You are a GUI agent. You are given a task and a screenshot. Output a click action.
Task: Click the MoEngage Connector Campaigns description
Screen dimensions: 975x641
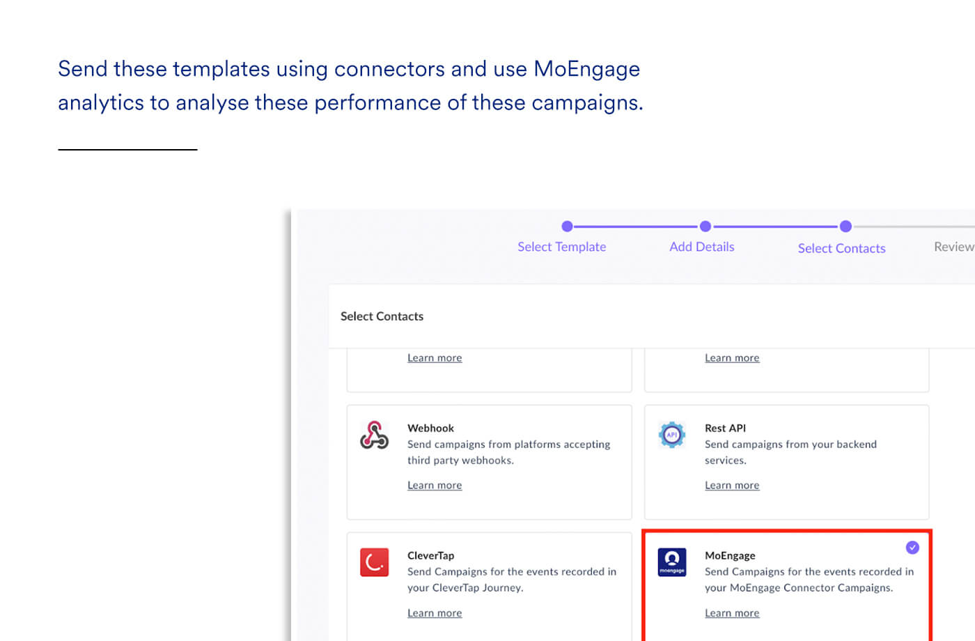(809, 580)
